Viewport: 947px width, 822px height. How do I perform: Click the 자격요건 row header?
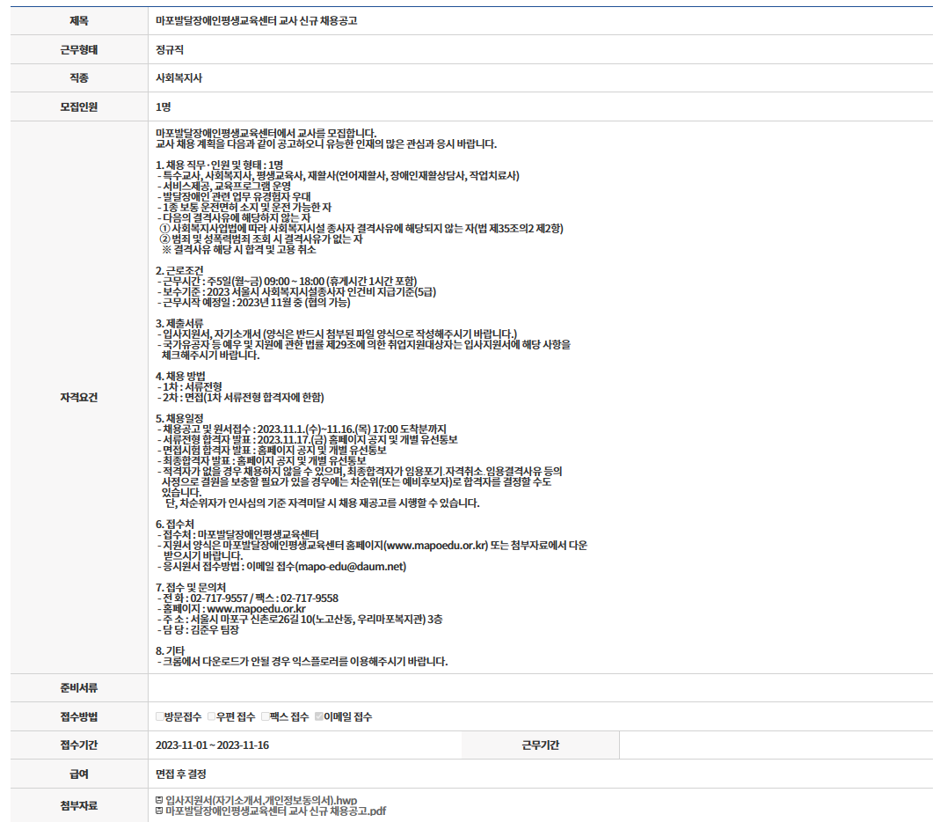pyautogui.click(x=79, y=398)
